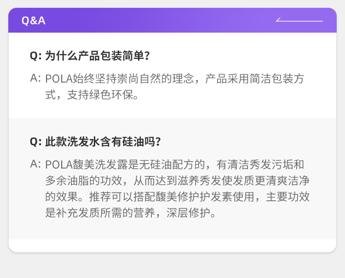Click the decorative arrow line in header
The width and height of the screenshot is (345, 278).
tap(299, 20)
